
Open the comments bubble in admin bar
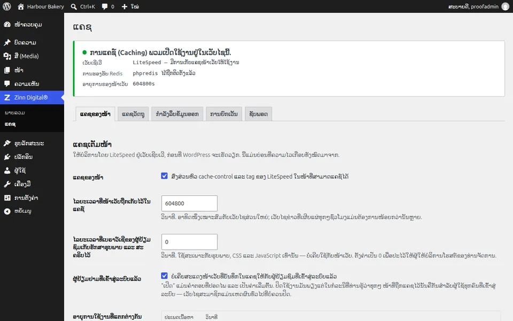pos(108,6)
